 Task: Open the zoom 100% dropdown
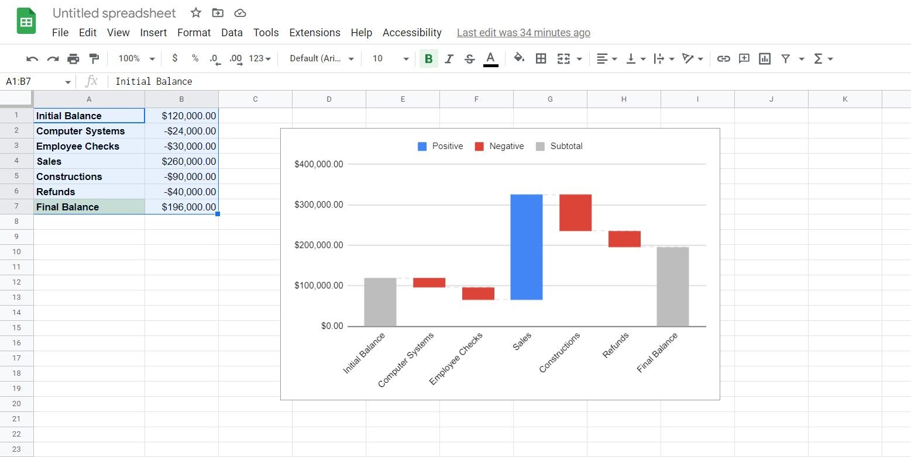tap(136, 58)
